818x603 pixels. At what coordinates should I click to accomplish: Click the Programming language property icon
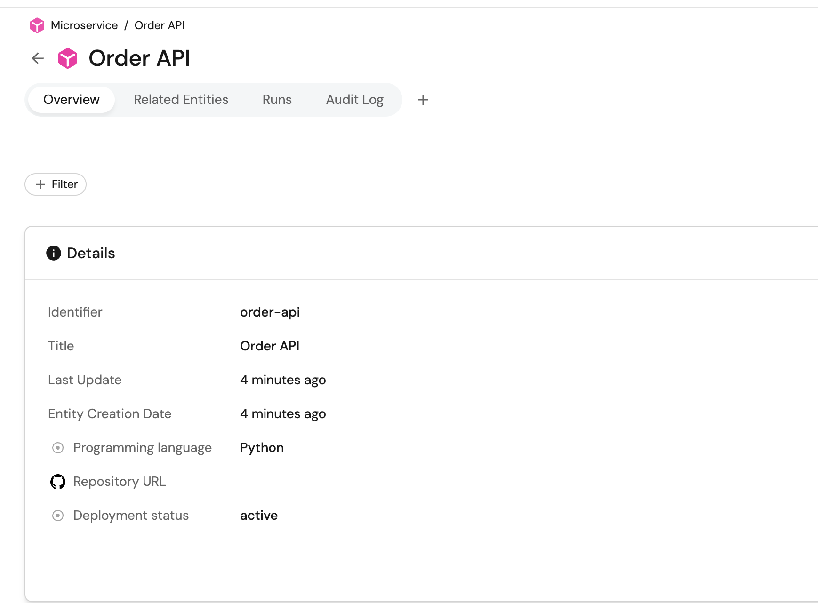pos(58,448)
